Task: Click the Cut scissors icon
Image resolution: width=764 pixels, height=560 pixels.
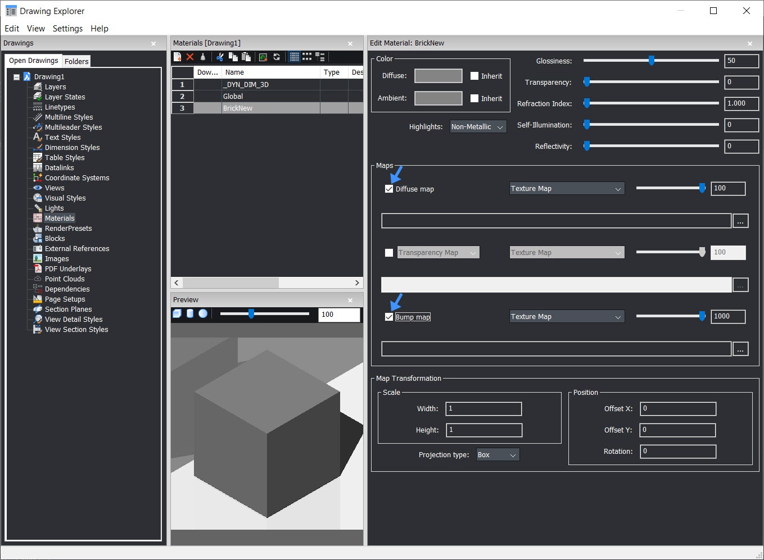Action: click(220, 57)
